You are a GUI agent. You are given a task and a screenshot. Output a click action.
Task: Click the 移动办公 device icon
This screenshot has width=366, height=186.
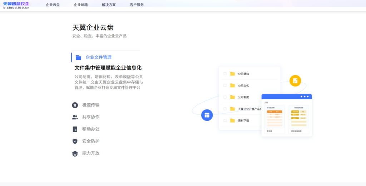tap(75, 129)
